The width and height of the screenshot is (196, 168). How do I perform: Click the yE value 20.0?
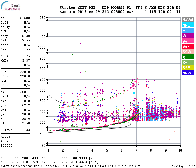26,114
